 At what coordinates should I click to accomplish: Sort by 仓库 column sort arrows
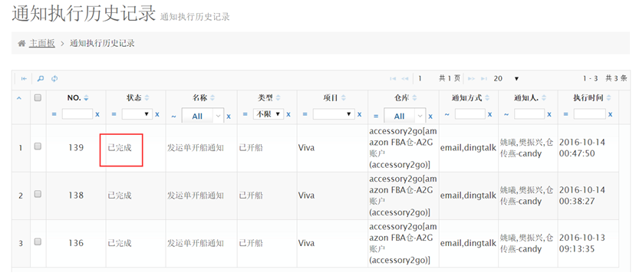[414, 97]
